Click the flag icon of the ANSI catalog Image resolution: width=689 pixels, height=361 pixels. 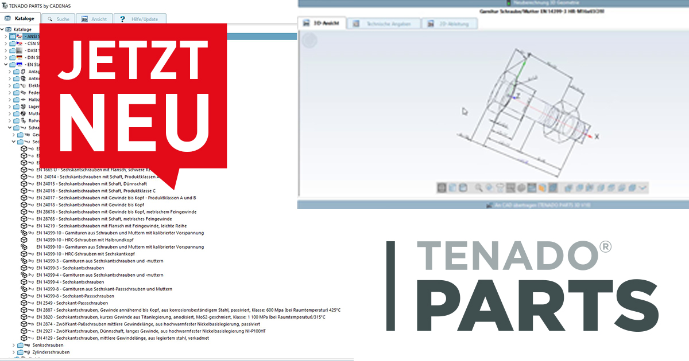(20, 36)
